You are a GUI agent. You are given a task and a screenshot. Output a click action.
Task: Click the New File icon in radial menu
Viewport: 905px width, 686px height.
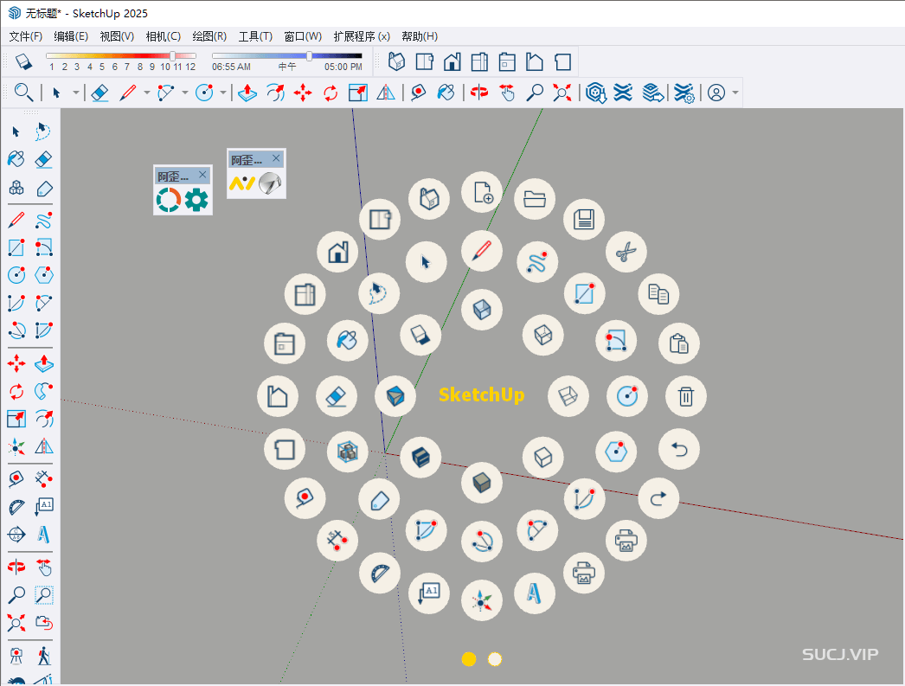coord(482,192)
